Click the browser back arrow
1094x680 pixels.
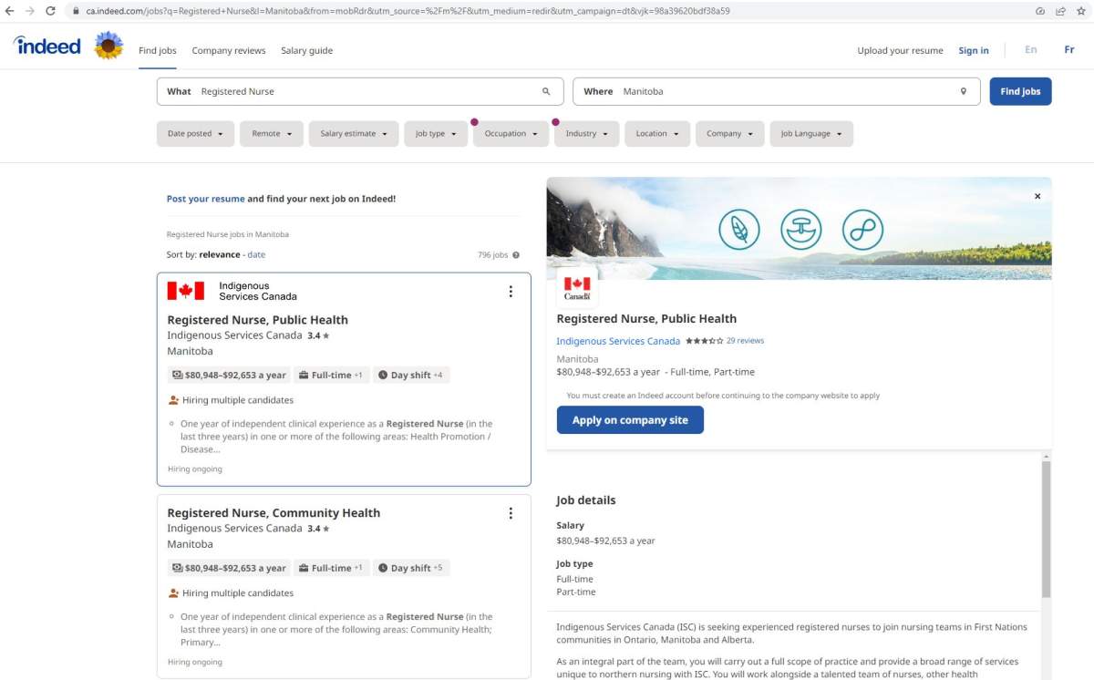[10, 11]
